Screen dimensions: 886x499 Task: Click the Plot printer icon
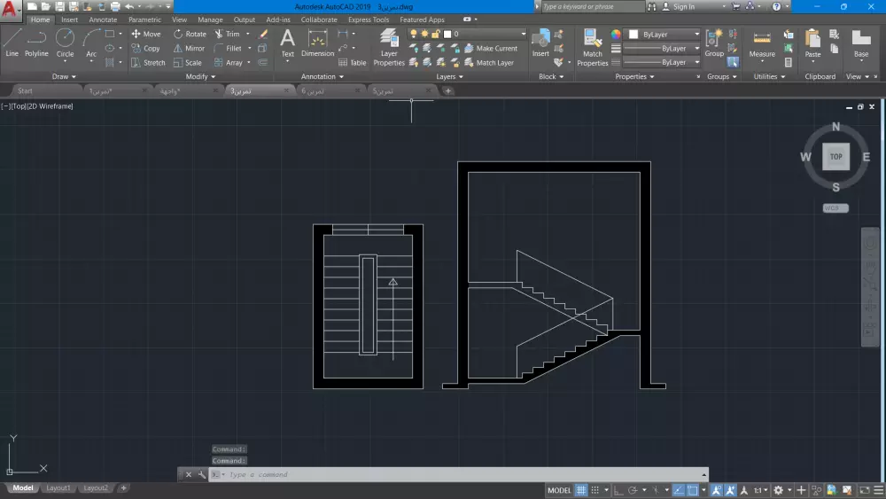click(x=115, y=7)
